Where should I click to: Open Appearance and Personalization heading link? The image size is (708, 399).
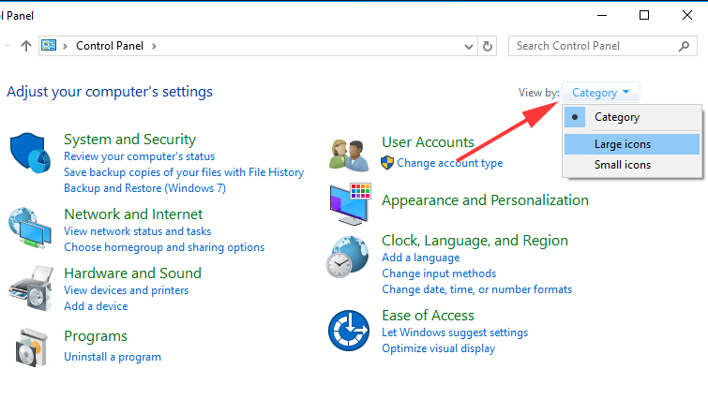486,200
